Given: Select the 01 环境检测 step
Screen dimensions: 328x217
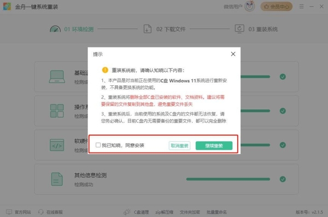Looking at the screenshot, I should 72,29.
